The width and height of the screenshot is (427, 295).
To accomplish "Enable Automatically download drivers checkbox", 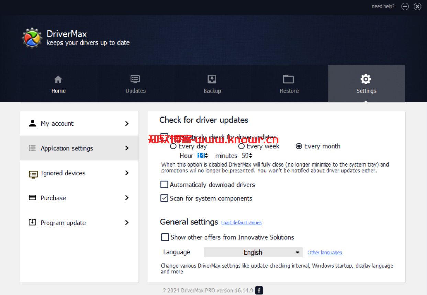I will pos(165,185).
